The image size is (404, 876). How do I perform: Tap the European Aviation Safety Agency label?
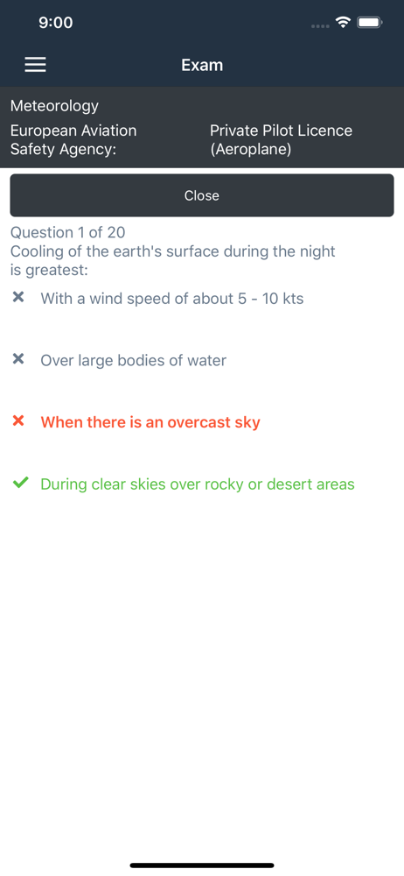(x=73, y=140)
